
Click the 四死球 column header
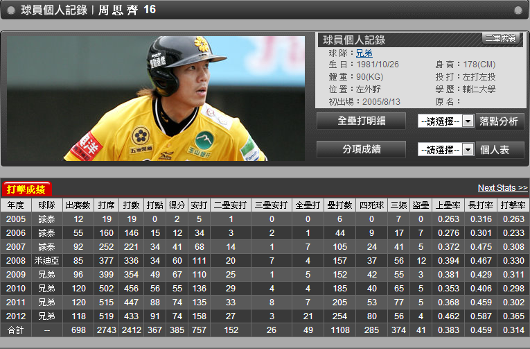[372, 205]
